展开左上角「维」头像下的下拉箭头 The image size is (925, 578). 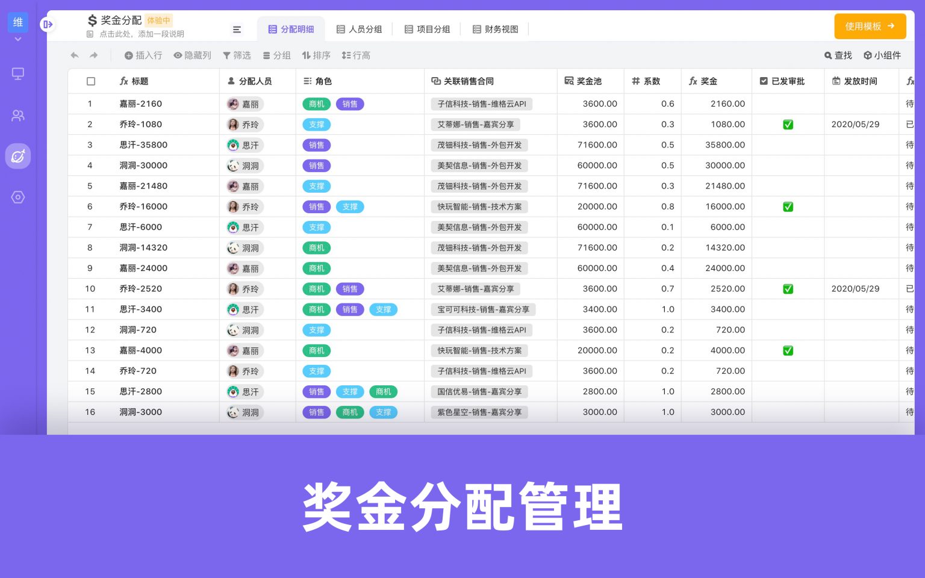(x=17, y=39)
